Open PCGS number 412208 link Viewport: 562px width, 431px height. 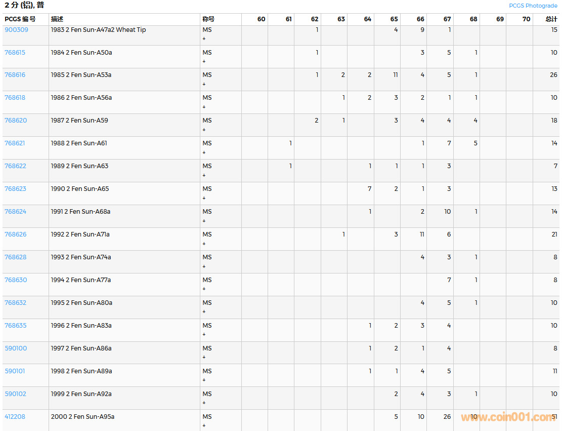click(x=15, y=417)
